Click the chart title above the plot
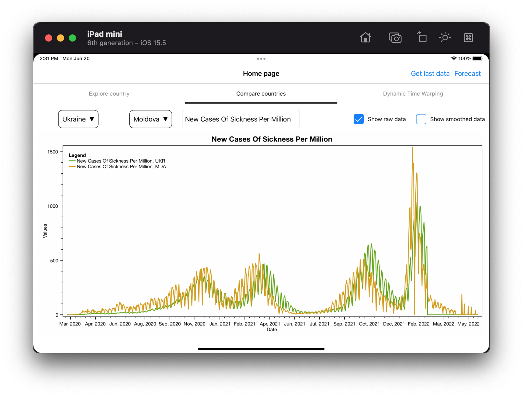523x397 pixels. tap(272, 139)
